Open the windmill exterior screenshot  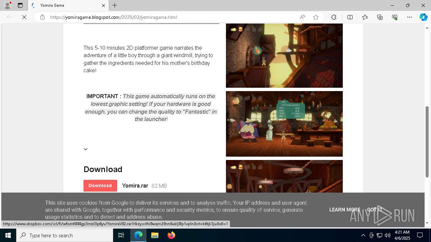point(284,55)
